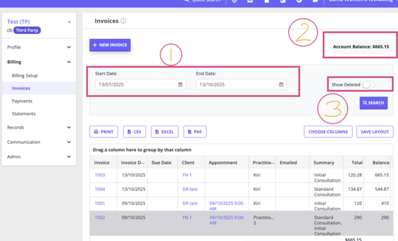Open invoice 1003 link

100,175
